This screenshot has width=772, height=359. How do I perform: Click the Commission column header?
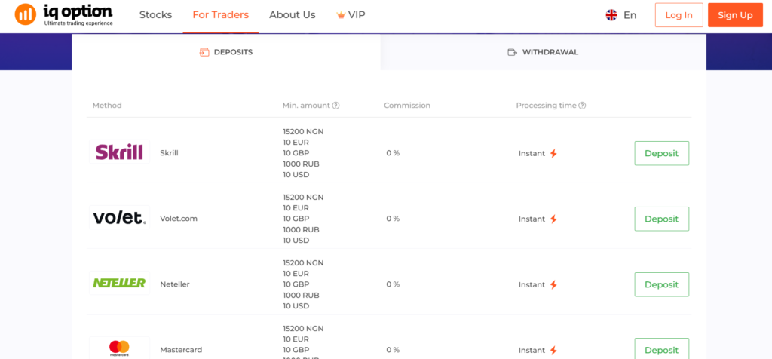pos(407,106)
